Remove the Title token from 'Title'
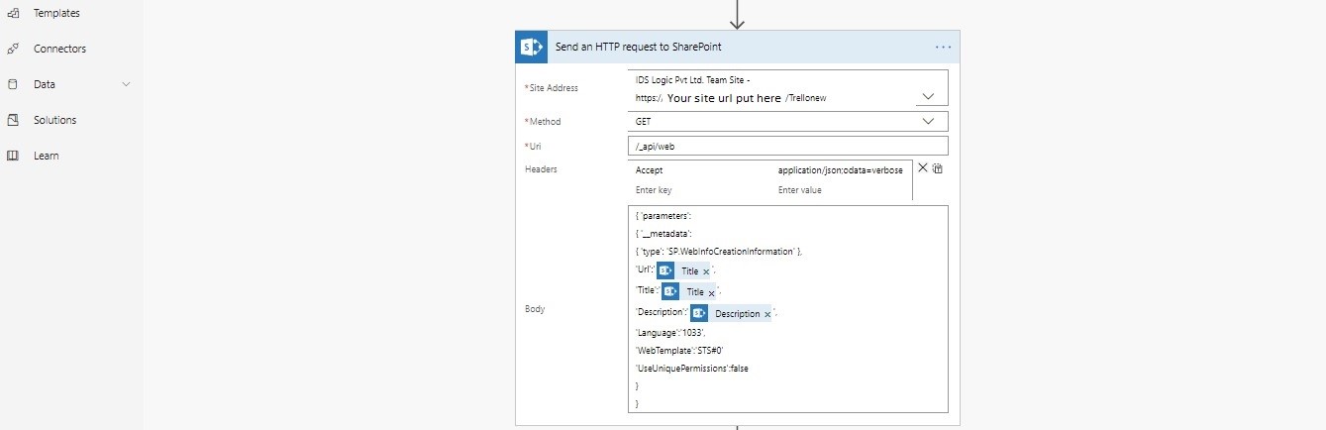The width and height of the screenshot is (1326, 430). [711, 292]
